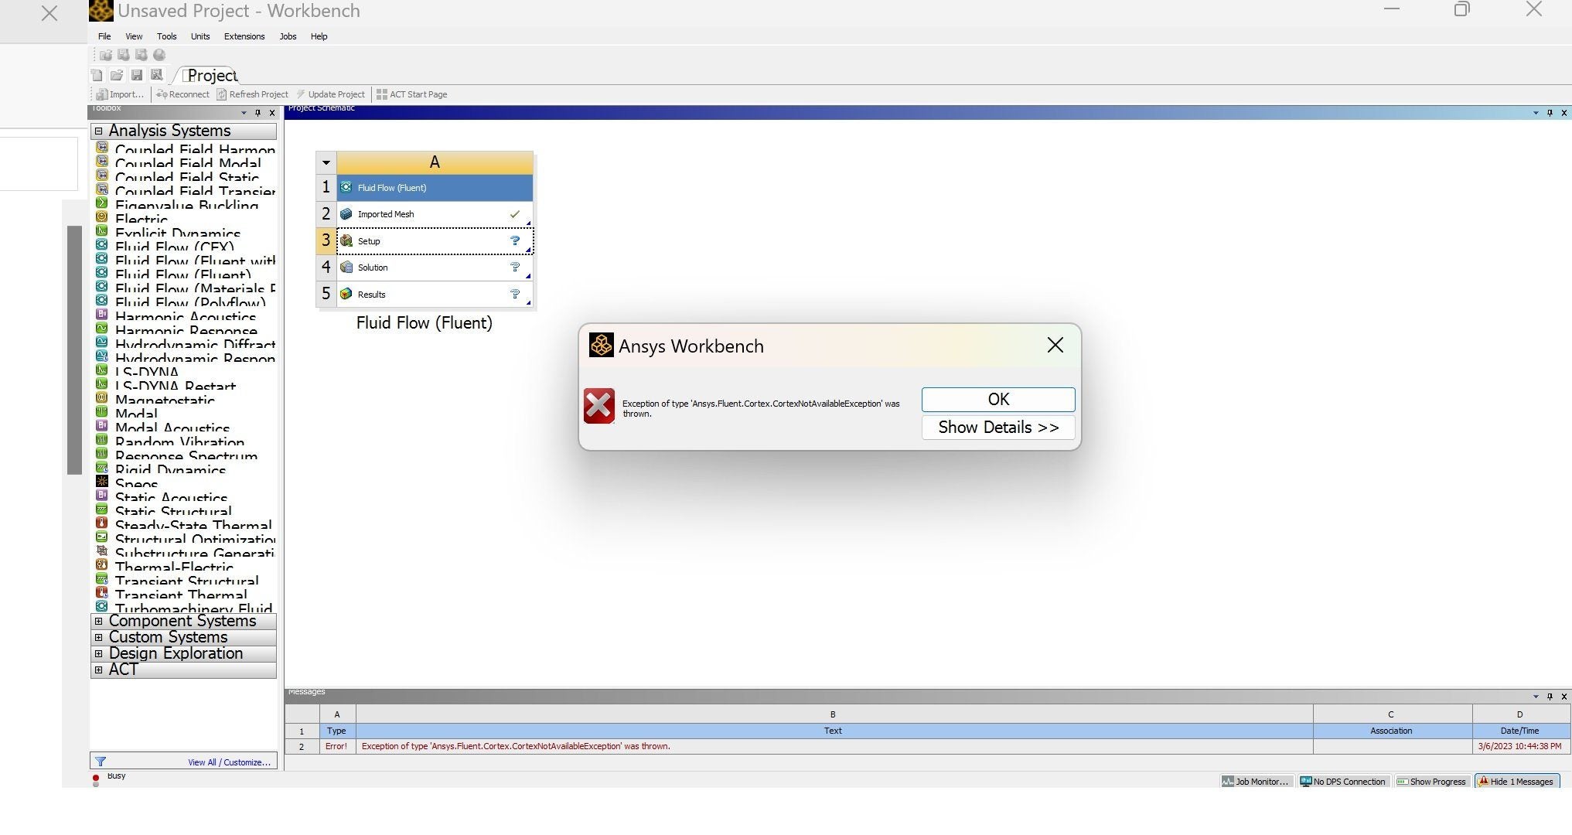Select Magnetostatic in the toolbox
The image size is (1572, 835).
[165, 400]
